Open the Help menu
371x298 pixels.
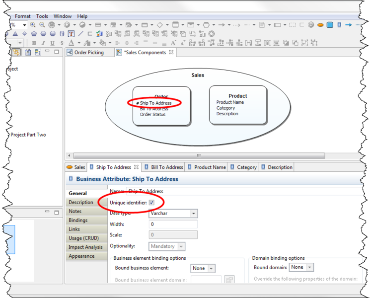click(82, 16)
